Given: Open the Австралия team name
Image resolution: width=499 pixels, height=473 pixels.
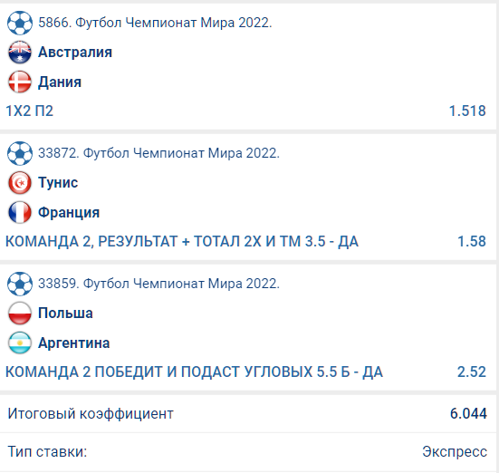Looking at the screenshot, I should point(75,52).
